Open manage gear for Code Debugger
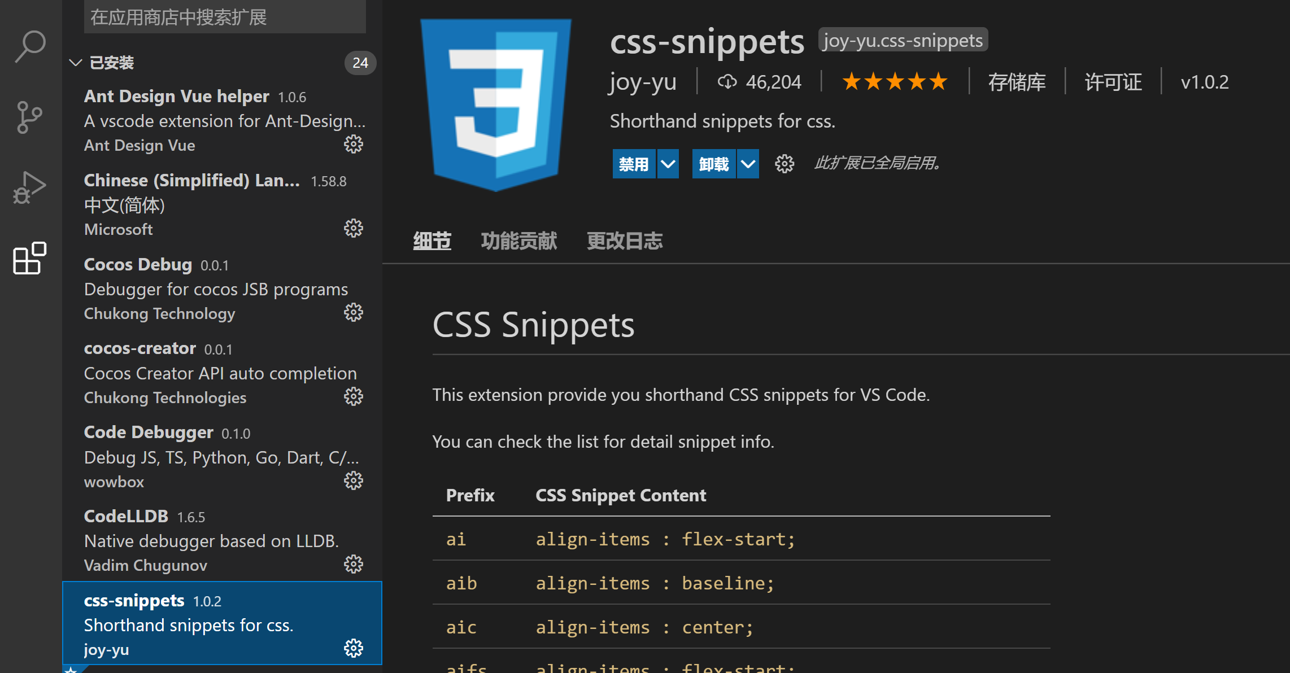 [x=354, y=481]
